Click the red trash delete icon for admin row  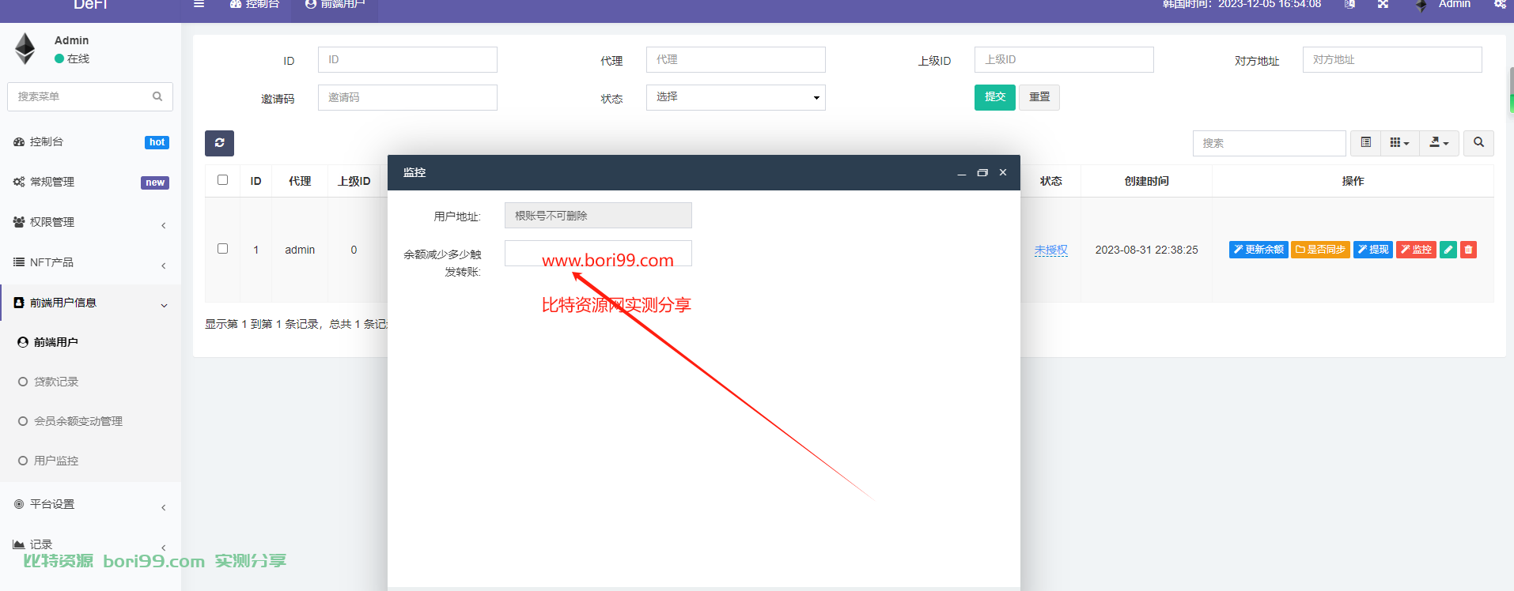[x=1468, y=250]
